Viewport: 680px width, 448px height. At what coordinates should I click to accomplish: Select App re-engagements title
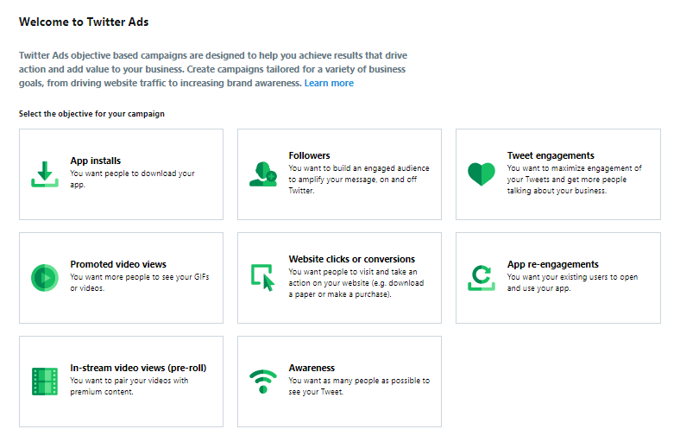tap(553, 264)
